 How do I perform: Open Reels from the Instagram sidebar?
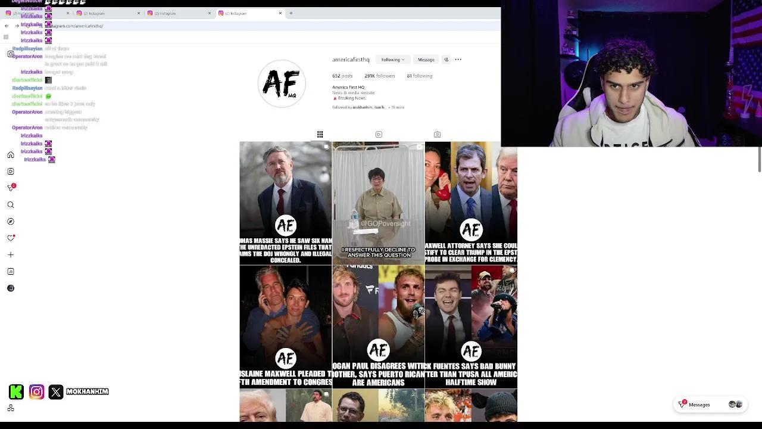click(11, 172)
